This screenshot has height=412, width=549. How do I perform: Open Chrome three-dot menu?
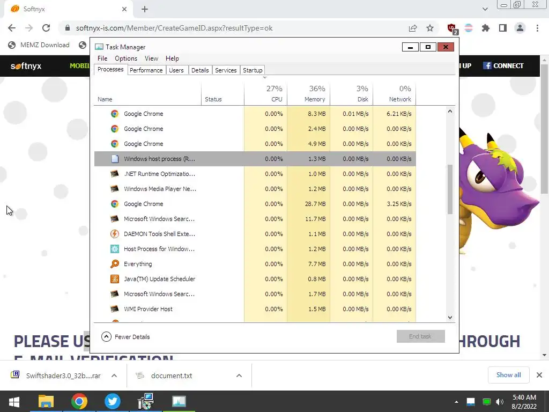pos(537,28)
